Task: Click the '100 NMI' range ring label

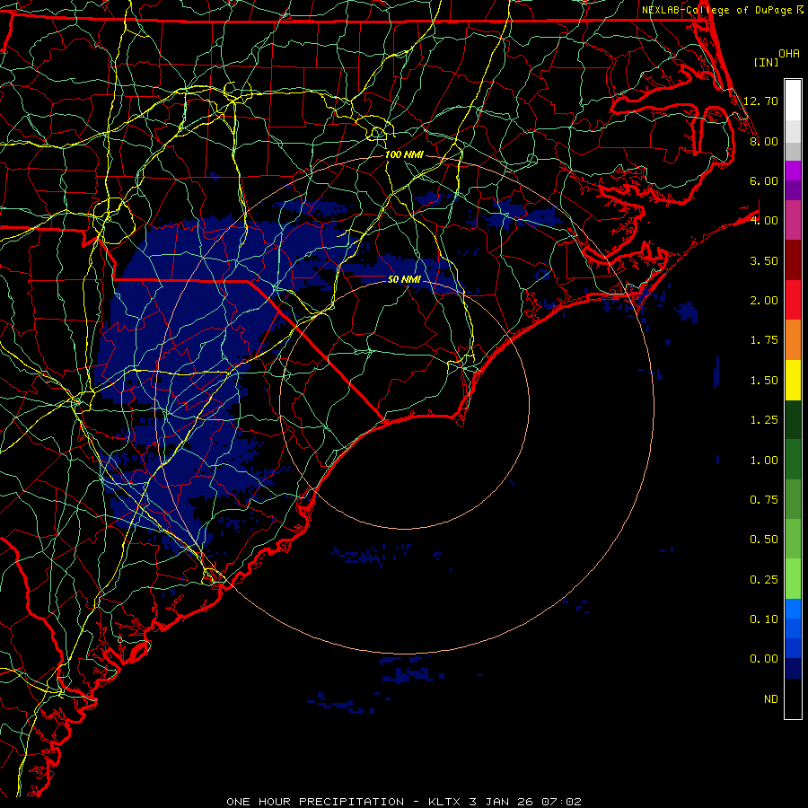Action: pos(405,154)
